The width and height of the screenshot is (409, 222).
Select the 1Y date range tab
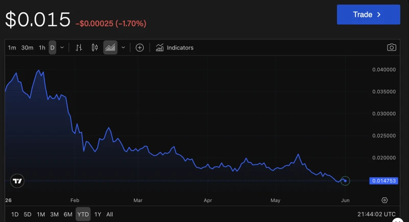98,214
